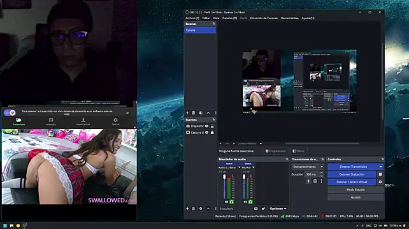This screenshot has height=229, width=409.
Task: Open Paneles menu
Action: 229,18
